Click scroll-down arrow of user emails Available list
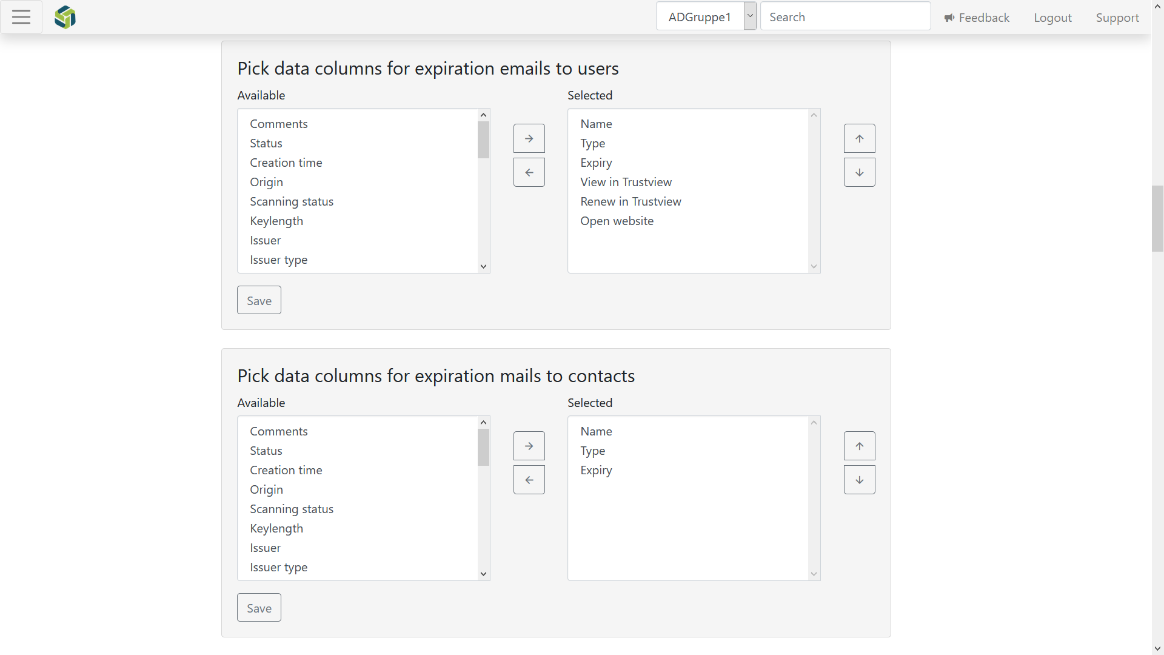 tap(483, 266)
